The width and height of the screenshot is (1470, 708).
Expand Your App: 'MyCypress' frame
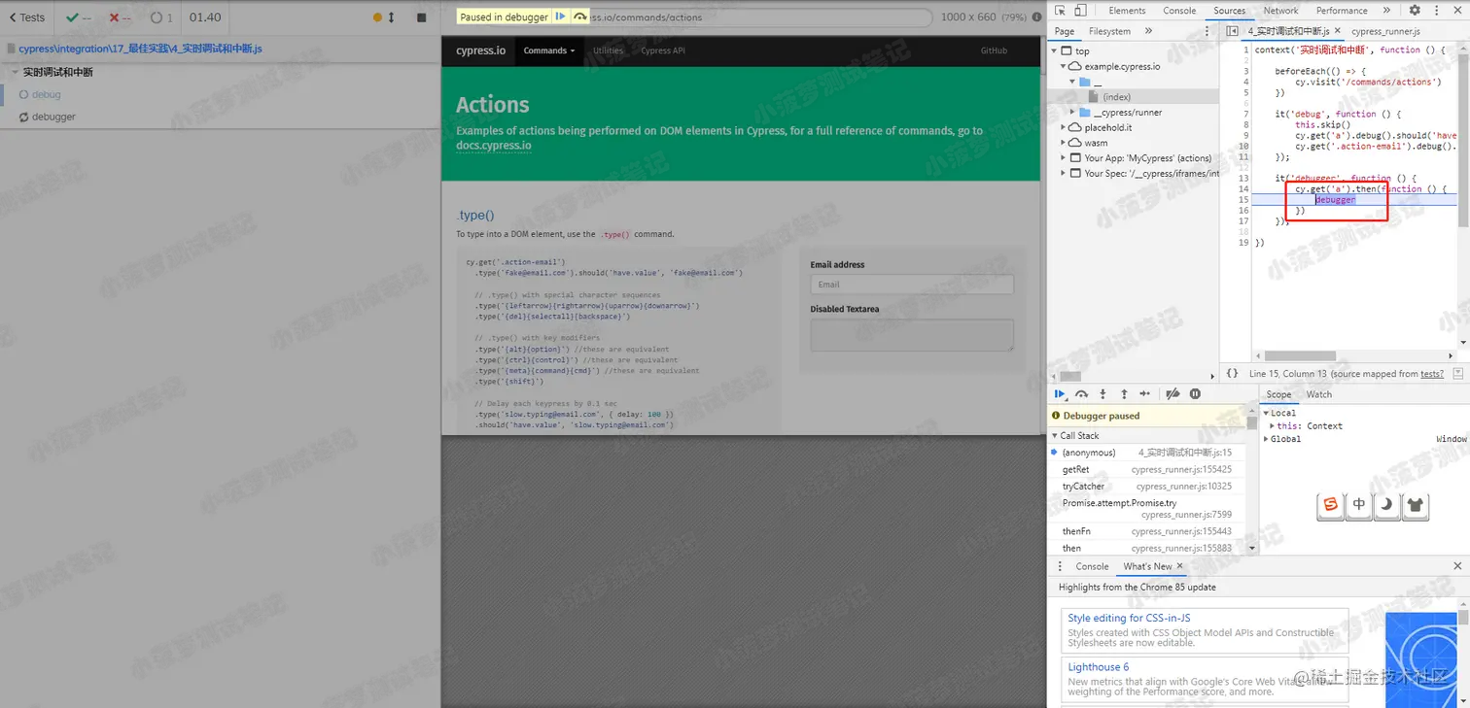pyautogui.click(x=1063, y=157)
